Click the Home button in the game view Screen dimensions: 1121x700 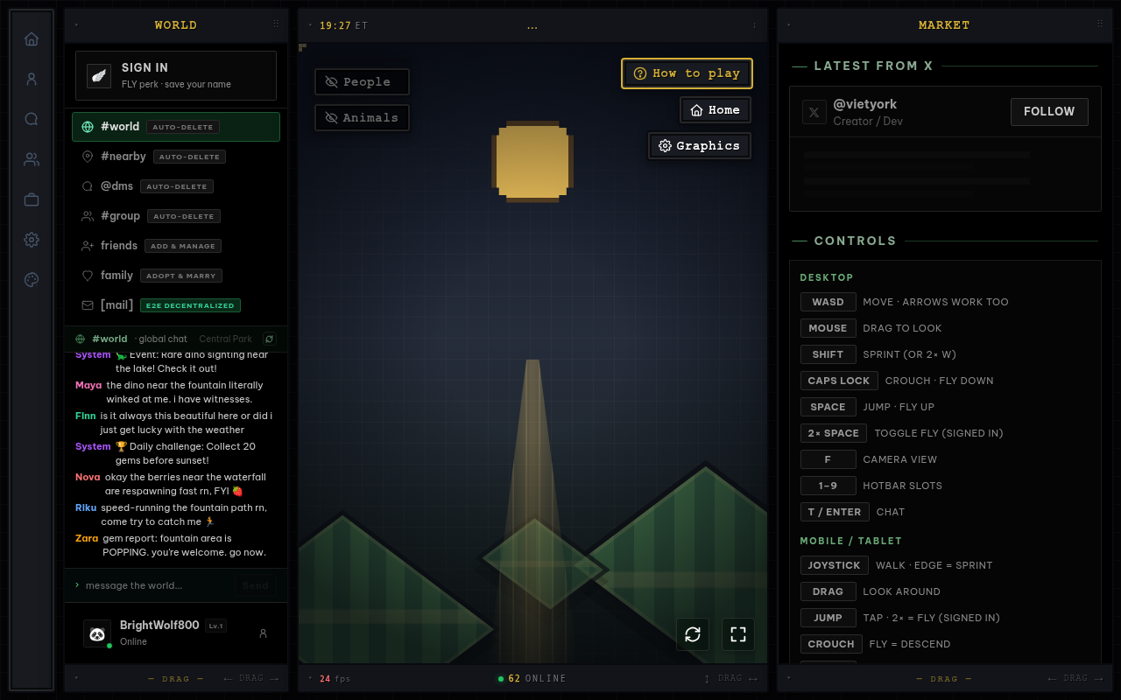click(x=716, y=110)
